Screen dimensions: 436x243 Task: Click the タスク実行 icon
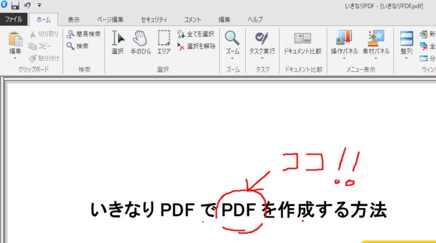(262, 39)
